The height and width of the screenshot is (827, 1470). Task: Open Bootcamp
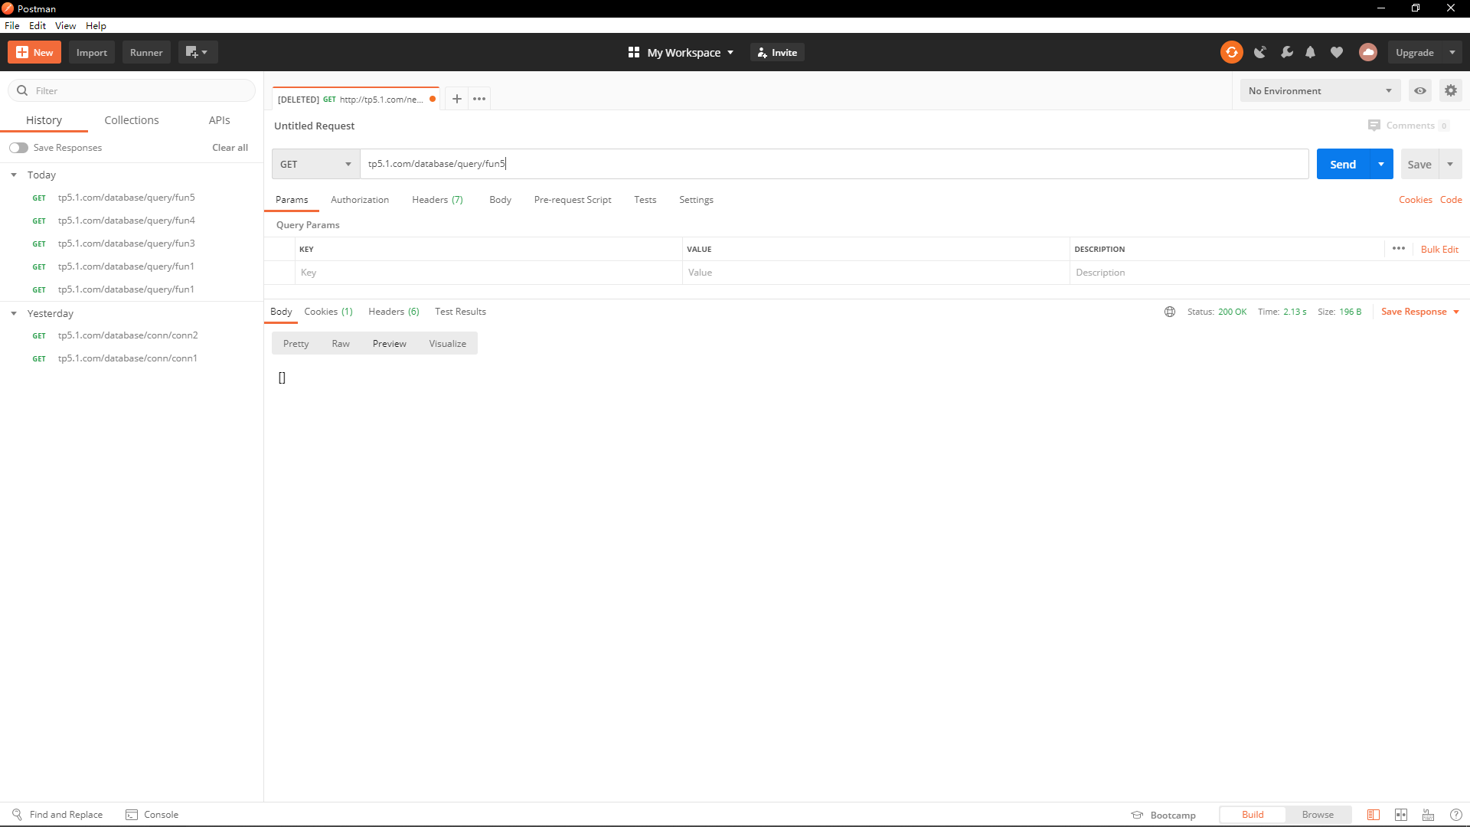1164,815
